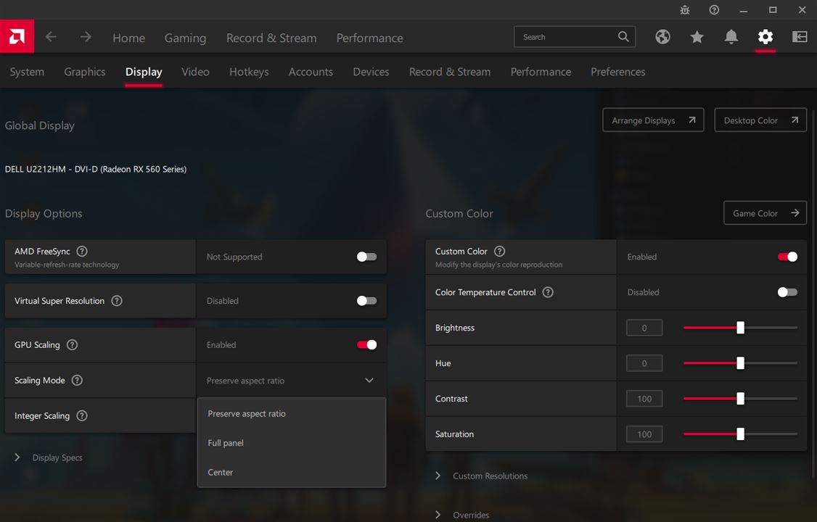
Task: Show help for AMD FreeSync
Action: [82, 252]
